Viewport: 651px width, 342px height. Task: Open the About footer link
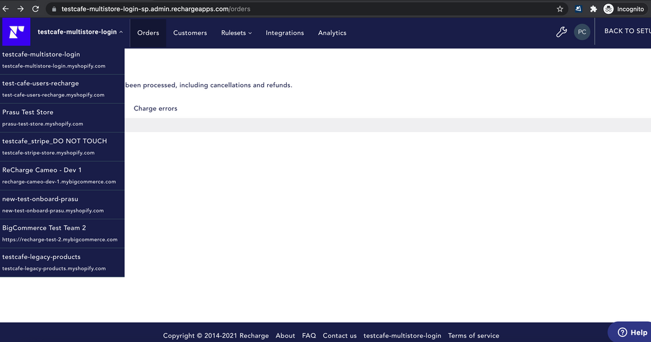(285, 335)
